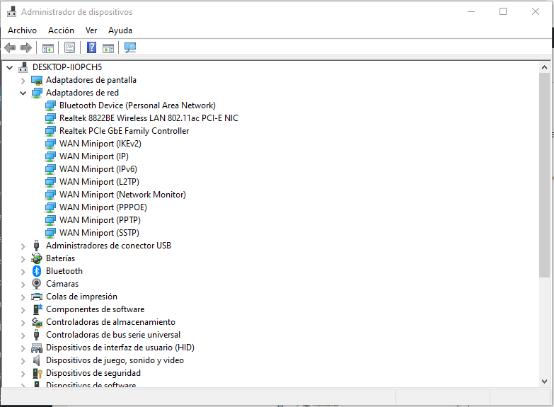Image resolution: width=554 pixels, height=407 pixels.
Task: Expand Controladoras de almacenamiento
Action: tap(23, 323)
